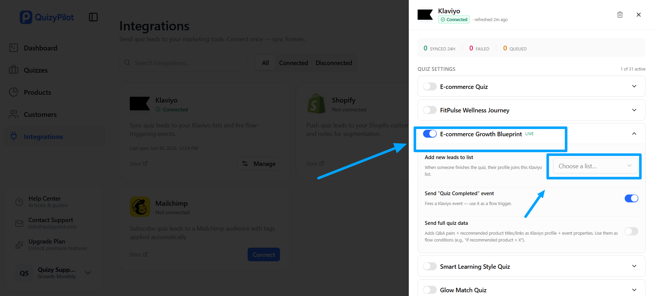Screen dimensions: 654x296
Task: Focus the Search integrations field
Action: (183, 63)
